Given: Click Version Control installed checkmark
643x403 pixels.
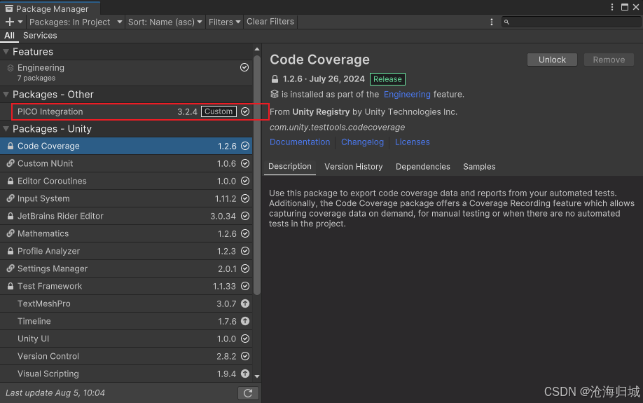Looking at the screenshot, I should point(245,356).
